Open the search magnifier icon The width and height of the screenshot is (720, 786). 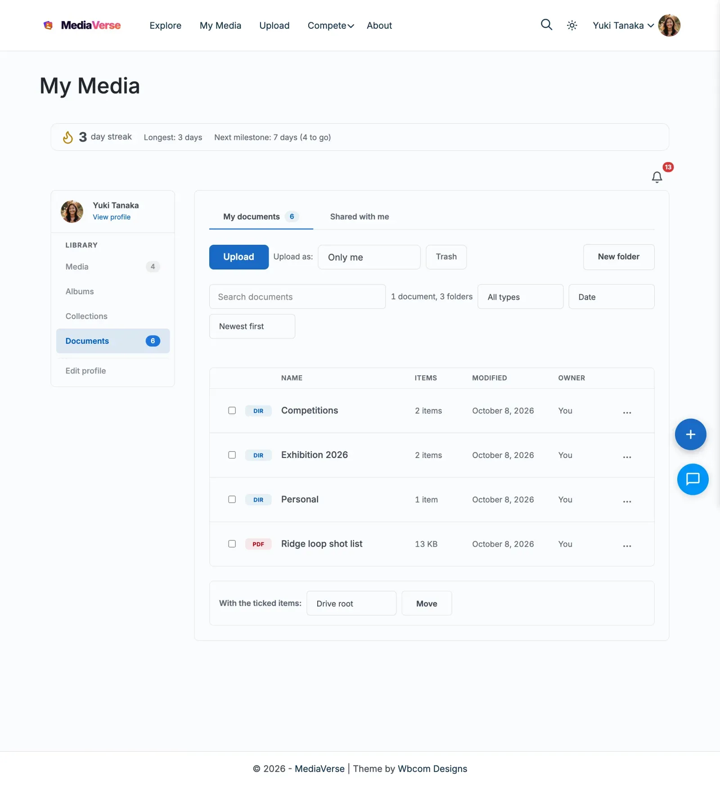click(x=546, y=25)
